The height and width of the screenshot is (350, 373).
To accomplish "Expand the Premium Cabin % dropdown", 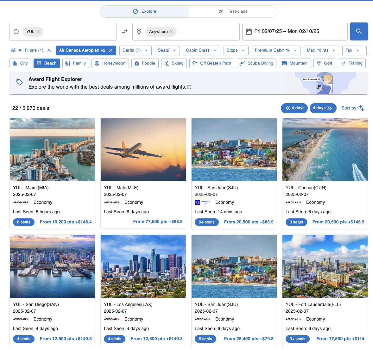I will [276, 50].
